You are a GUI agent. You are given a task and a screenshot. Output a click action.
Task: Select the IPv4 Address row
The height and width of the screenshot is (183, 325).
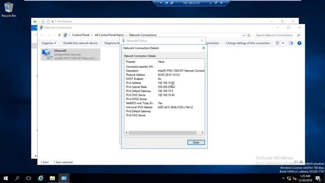coord(165,83)
